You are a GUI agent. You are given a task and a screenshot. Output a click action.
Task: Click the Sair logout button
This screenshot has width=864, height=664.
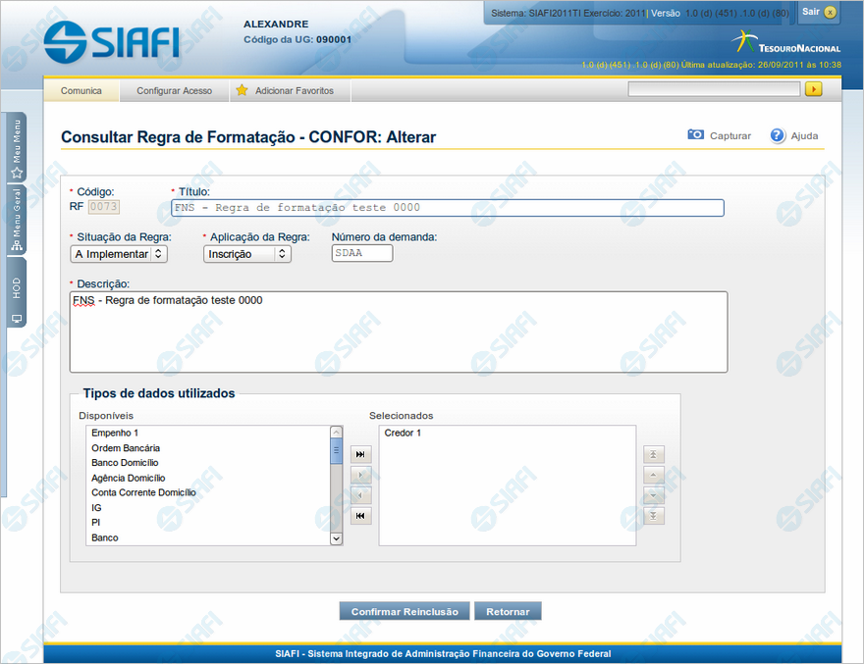click(819, 12)
